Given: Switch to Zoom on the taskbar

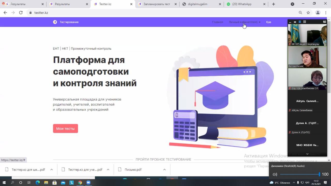Looking at the screenshot, I should click(88, 182).
